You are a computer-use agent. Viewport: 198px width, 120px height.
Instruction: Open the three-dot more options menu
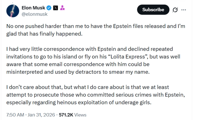point(184,10)
